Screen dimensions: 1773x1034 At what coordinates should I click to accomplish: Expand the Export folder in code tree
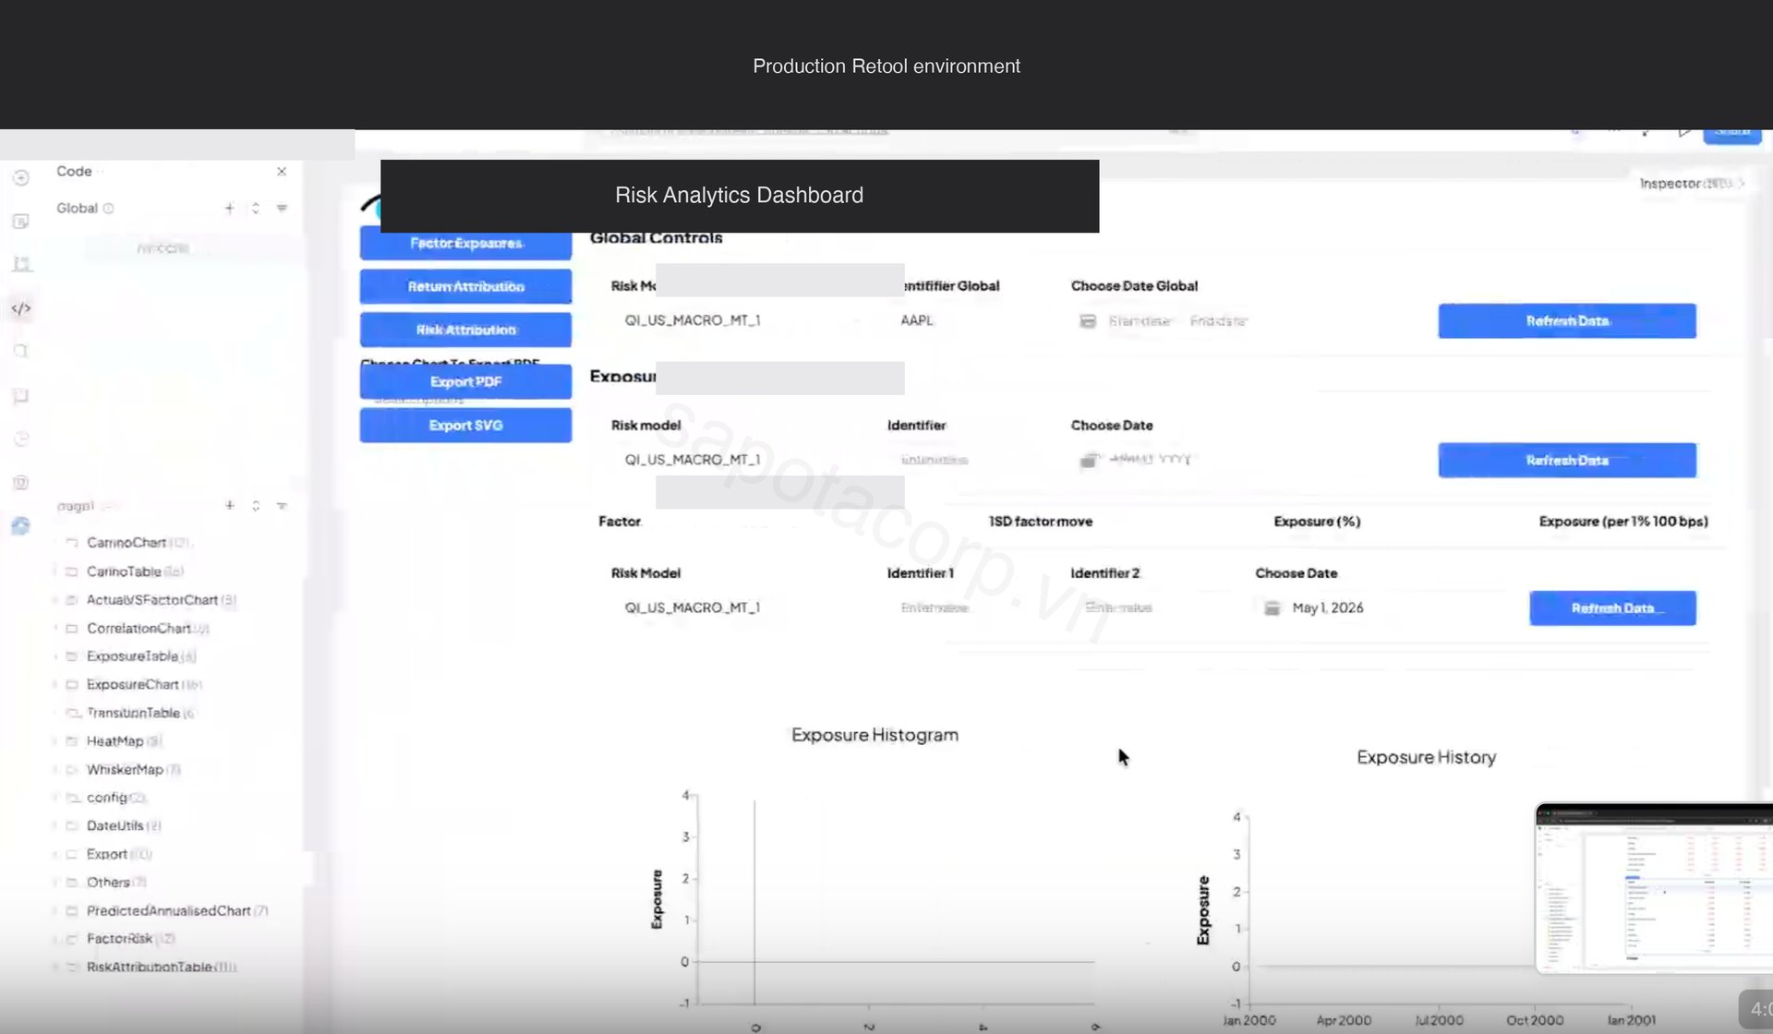point(107,855)
